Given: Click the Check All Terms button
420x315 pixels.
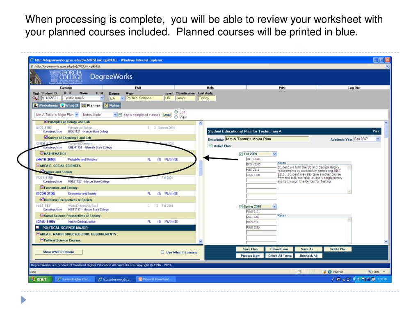Looking at the screenshot, I should click(279, 256).
